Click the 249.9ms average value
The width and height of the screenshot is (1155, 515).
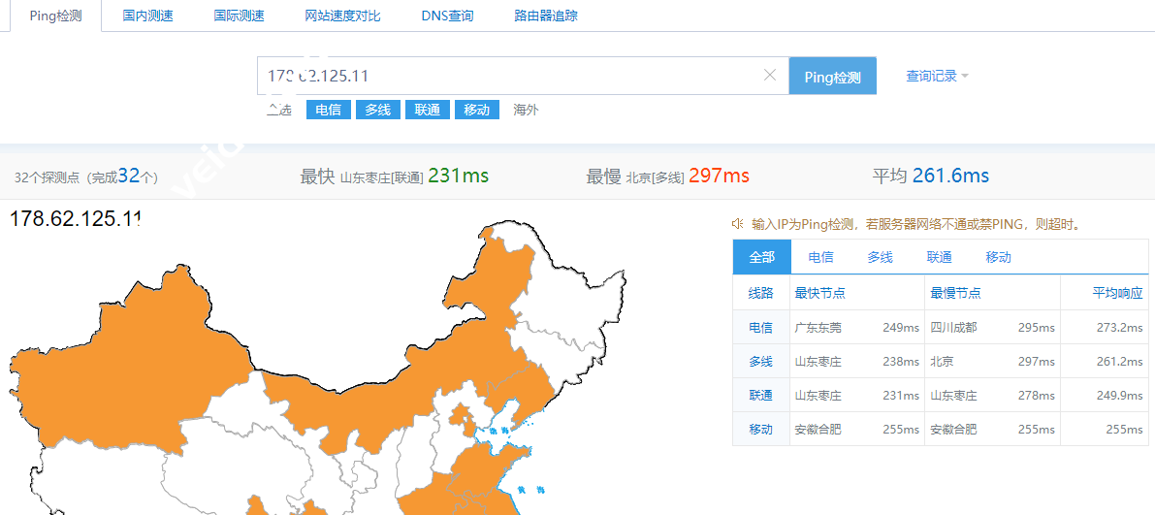pyautogui.click(x=1120, y=395)
